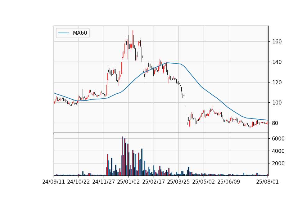The width and height of the screenshot is (298, 214).
Task: Click the 80 price axis label
Action: (x=275, y=123)
